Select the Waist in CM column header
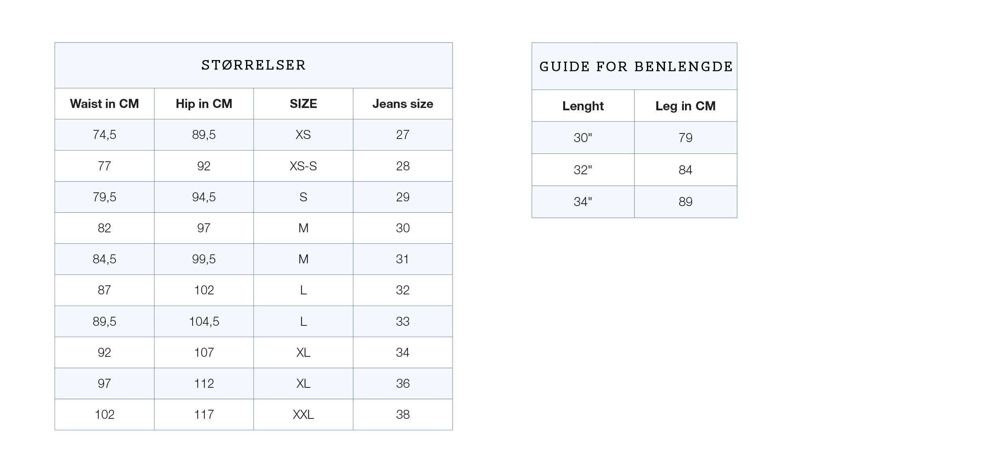Screen dimensions: 988x471 104,104
